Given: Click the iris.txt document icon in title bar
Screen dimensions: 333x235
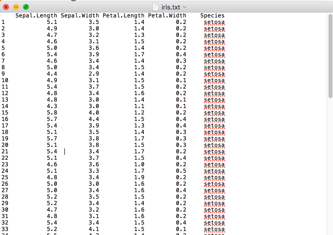Looking at the screenshot, I should [155, 7].
